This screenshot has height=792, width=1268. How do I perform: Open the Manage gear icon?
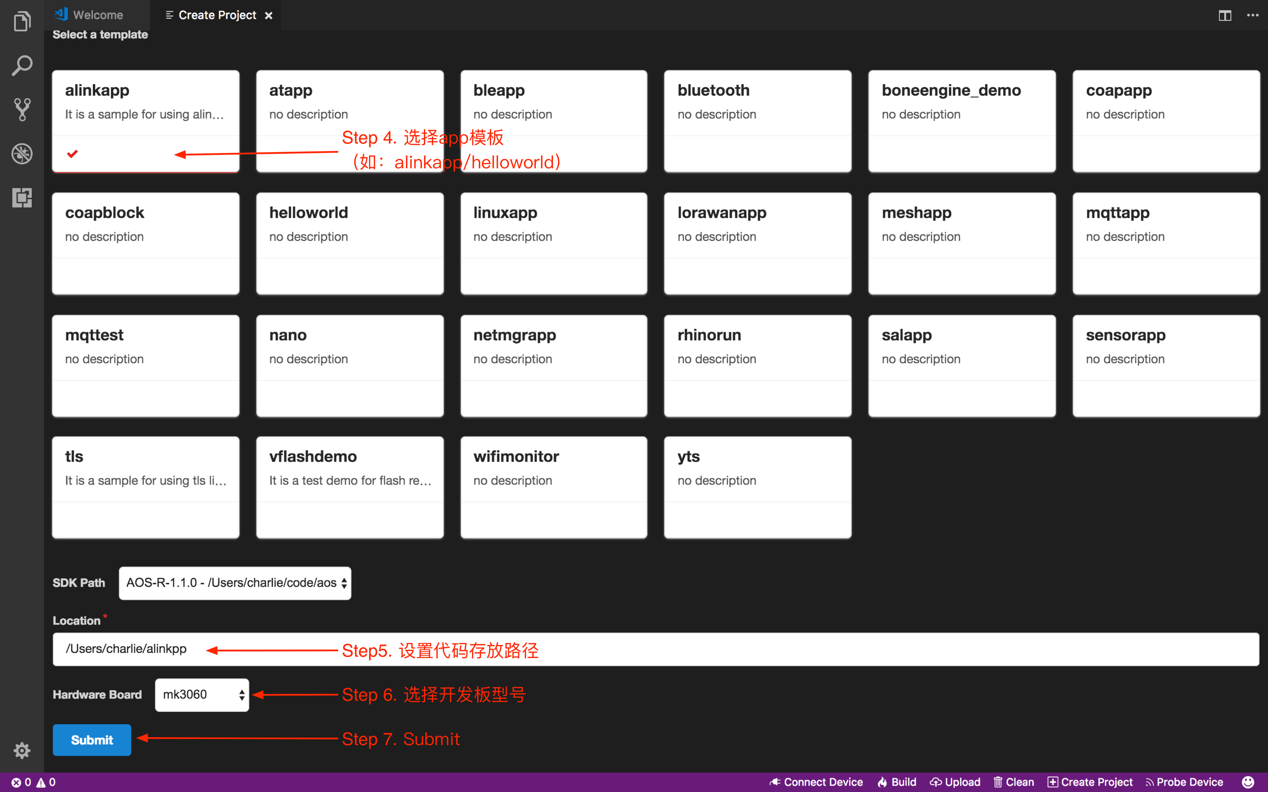(21, 750)
